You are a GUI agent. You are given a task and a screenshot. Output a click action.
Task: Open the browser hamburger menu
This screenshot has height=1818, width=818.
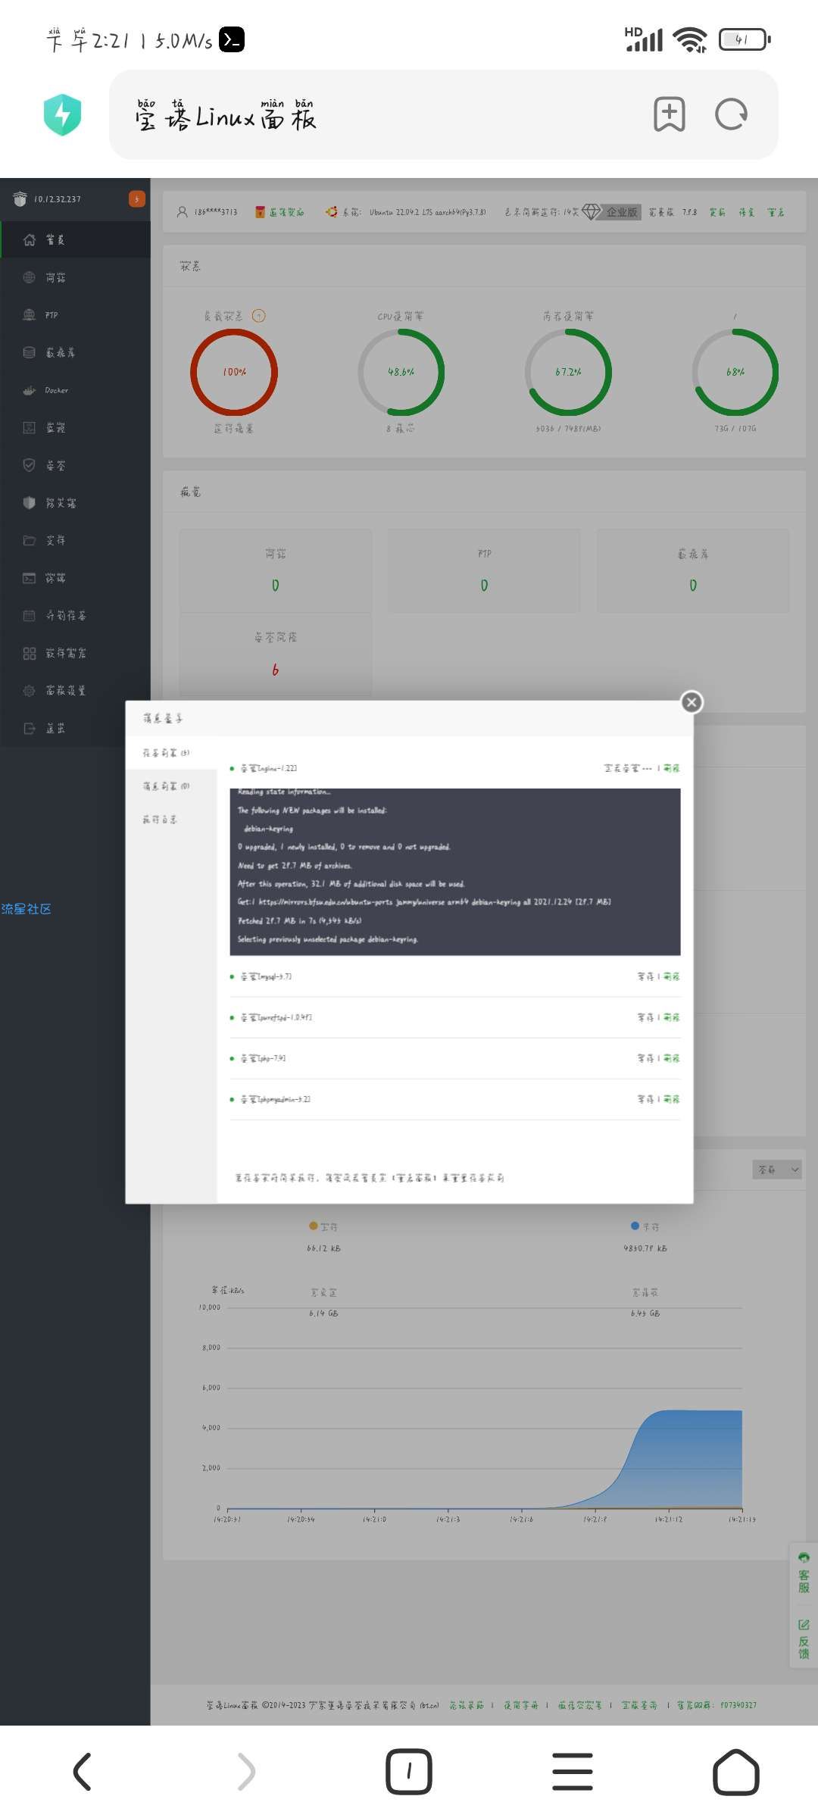(573, 1772)
